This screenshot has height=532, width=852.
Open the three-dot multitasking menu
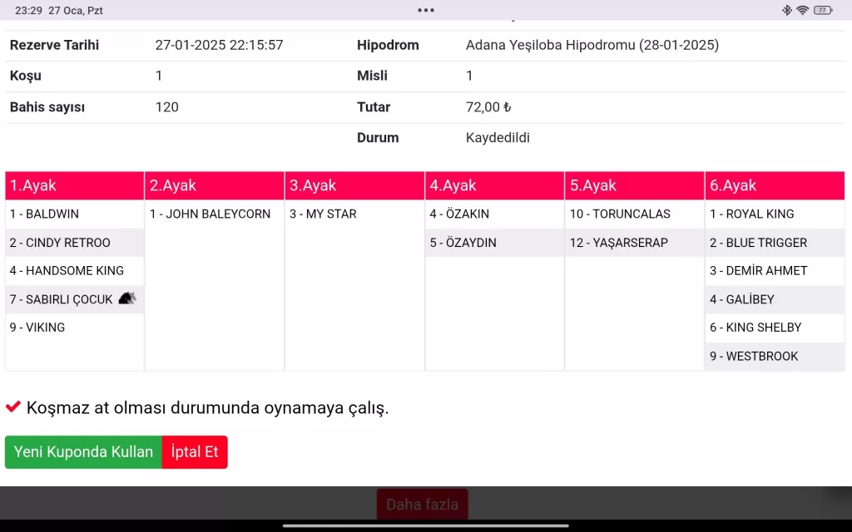coord(426,10)
